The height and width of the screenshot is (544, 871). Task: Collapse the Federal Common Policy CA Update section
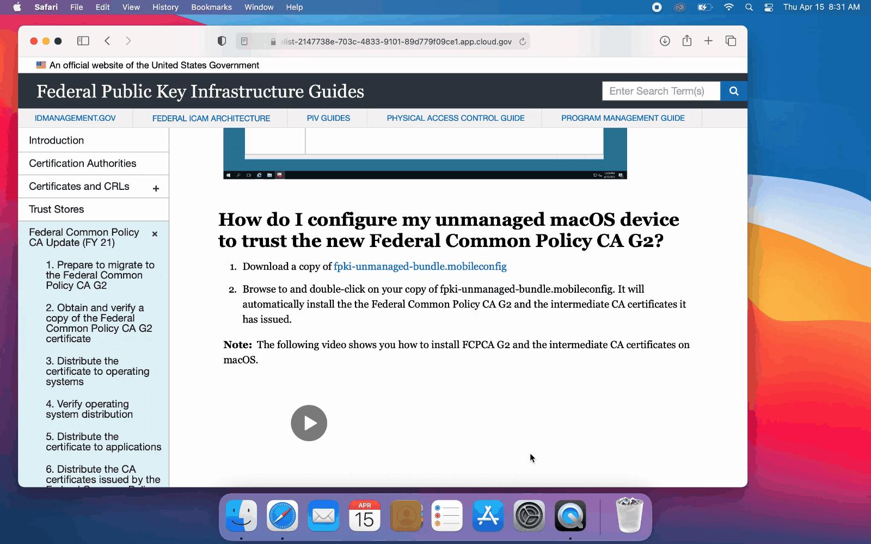155,234
